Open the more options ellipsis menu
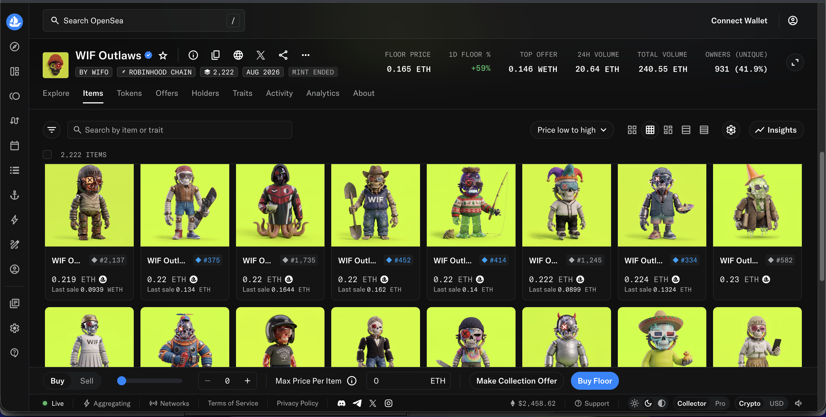This screenshot has width=826, height=417. click(306, 55)
